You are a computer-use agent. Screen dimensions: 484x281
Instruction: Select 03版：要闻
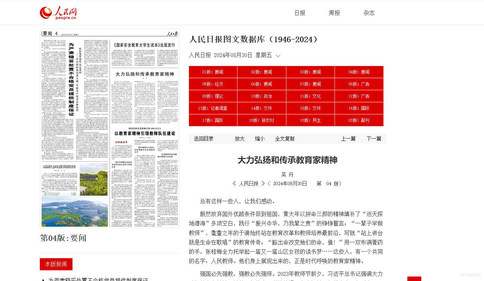pos(310,72)
